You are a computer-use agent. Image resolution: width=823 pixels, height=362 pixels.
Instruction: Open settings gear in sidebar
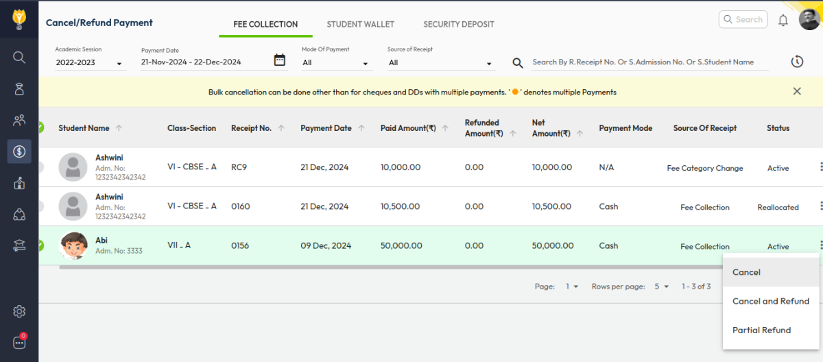point(19,312)
